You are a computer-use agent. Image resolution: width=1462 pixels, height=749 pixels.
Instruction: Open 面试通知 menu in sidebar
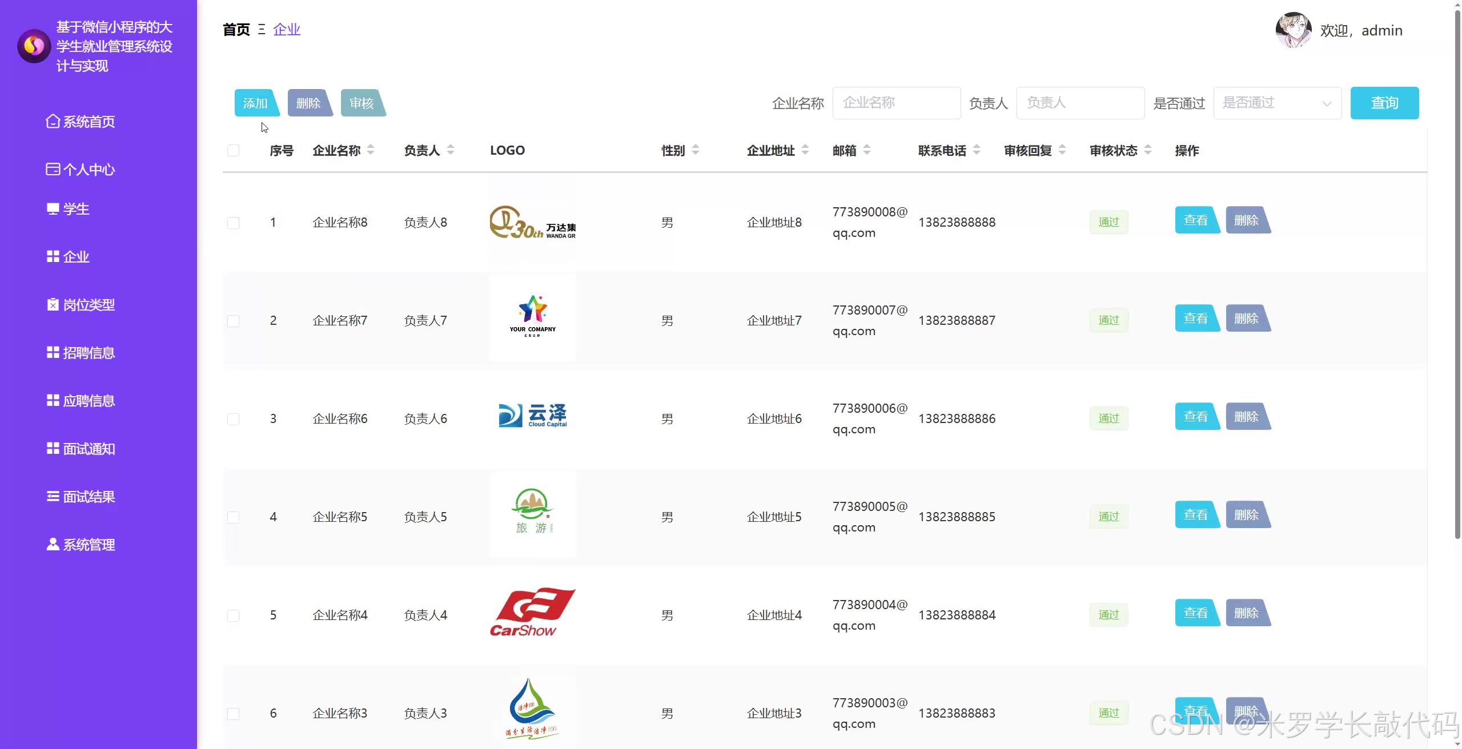[89, 449]
